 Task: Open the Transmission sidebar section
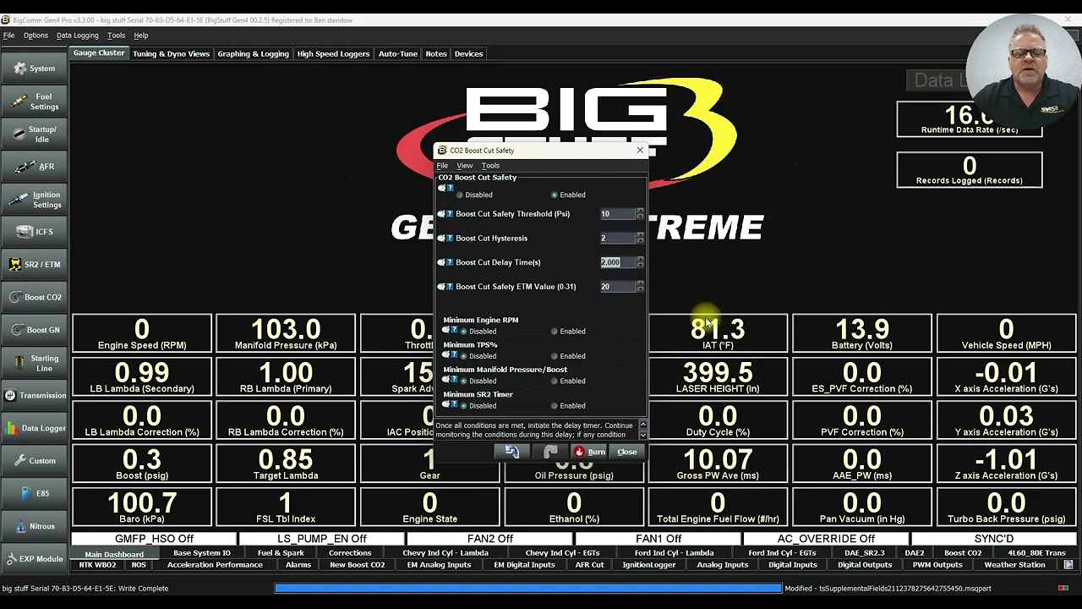coord(35,395)
